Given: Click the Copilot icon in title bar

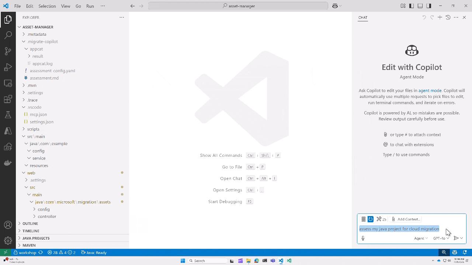Looking at the screenshot, I should pos(335,6).
